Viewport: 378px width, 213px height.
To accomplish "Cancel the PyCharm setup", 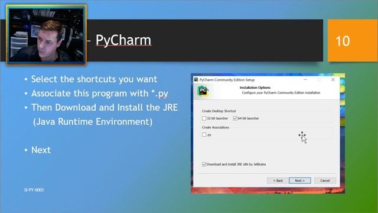I will pos(325,180).
